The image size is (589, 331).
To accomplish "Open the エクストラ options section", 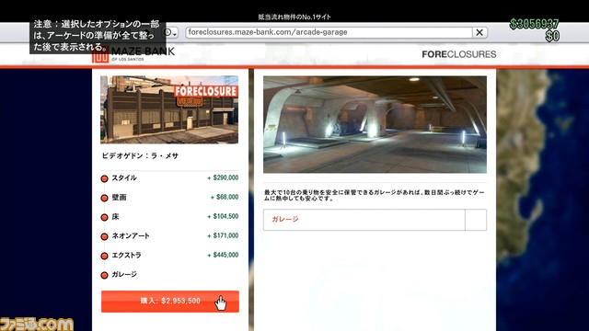I will 126,256.
